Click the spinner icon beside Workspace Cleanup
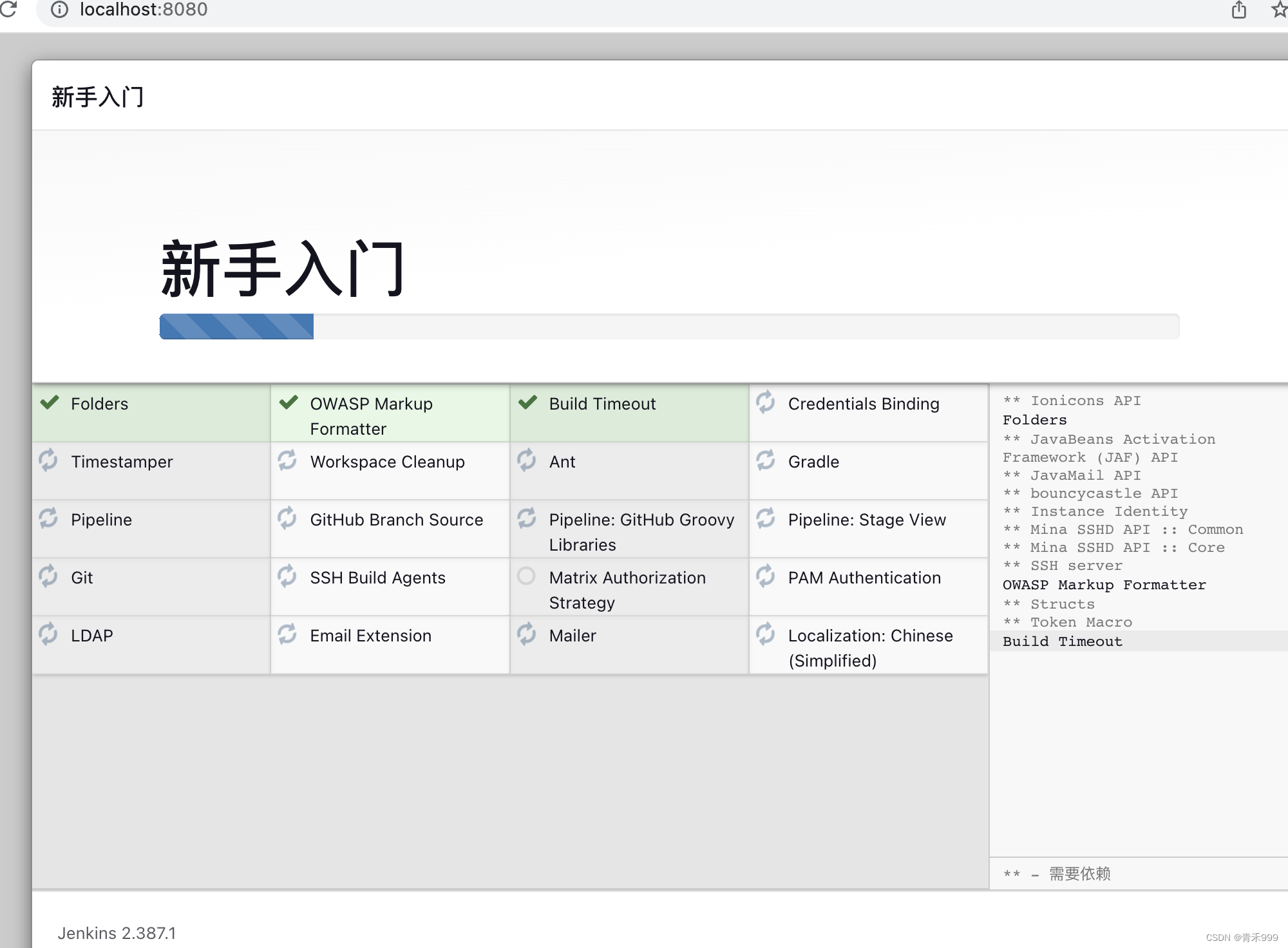 (287, 460)
